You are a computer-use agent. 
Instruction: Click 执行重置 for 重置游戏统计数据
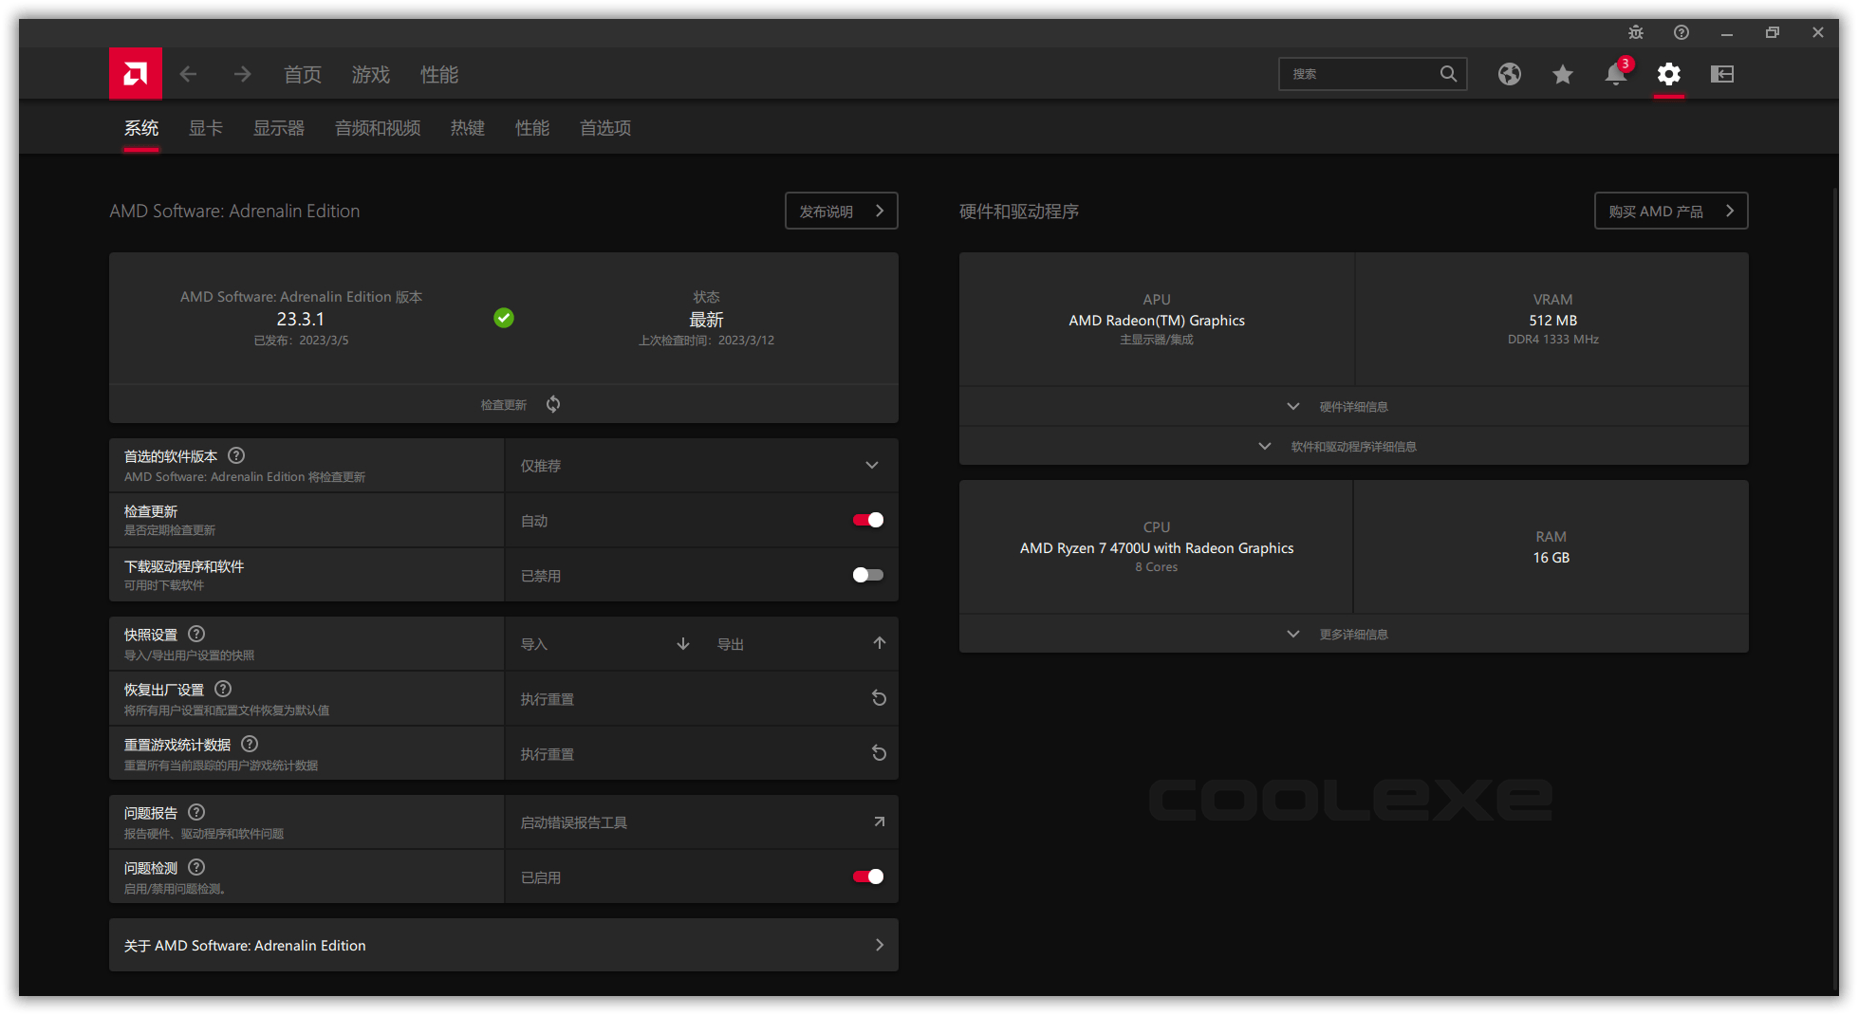tap(548, 754)
